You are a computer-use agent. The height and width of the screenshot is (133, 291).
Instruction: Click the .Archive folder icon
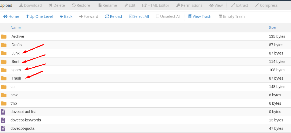pos(4,36)
